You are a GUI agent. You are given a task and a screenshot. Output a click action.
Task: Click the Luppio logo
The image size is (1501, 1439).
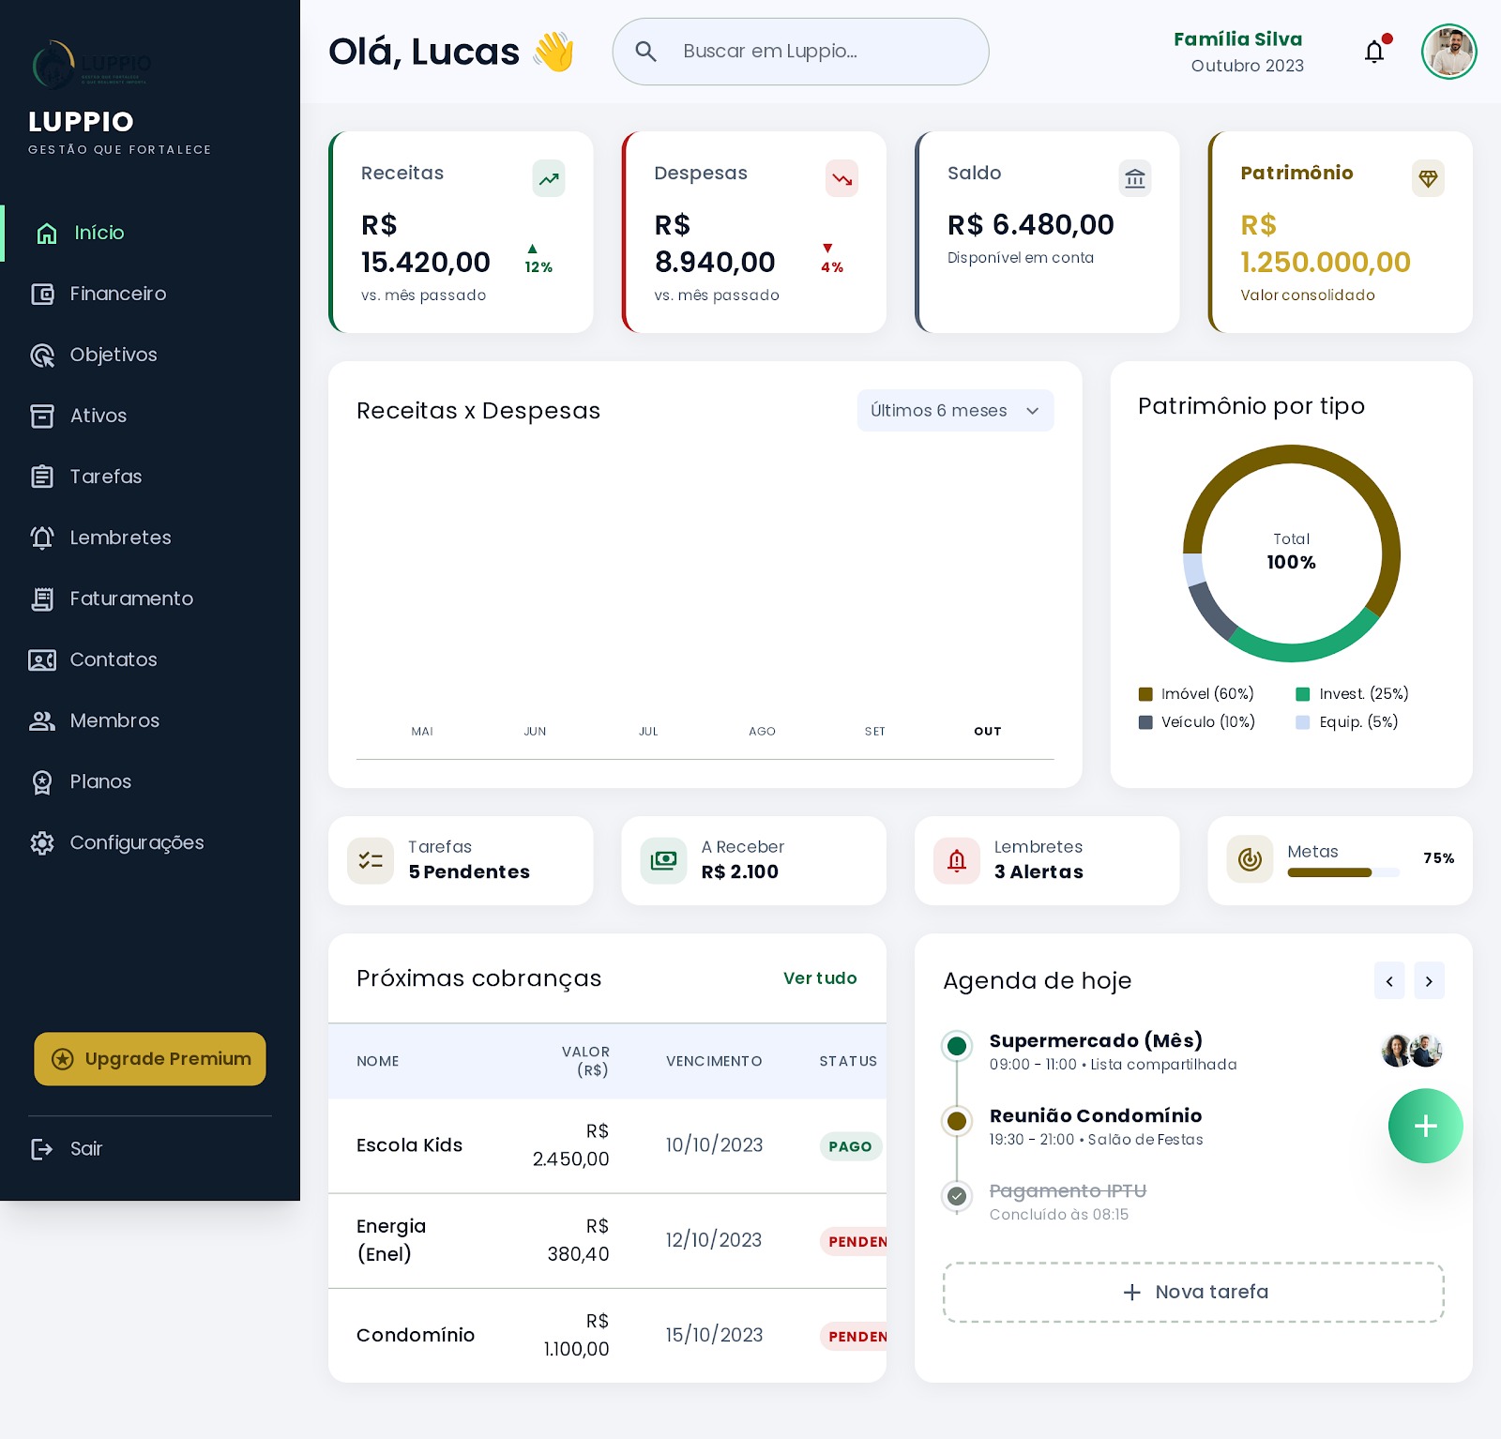(91, 65)
